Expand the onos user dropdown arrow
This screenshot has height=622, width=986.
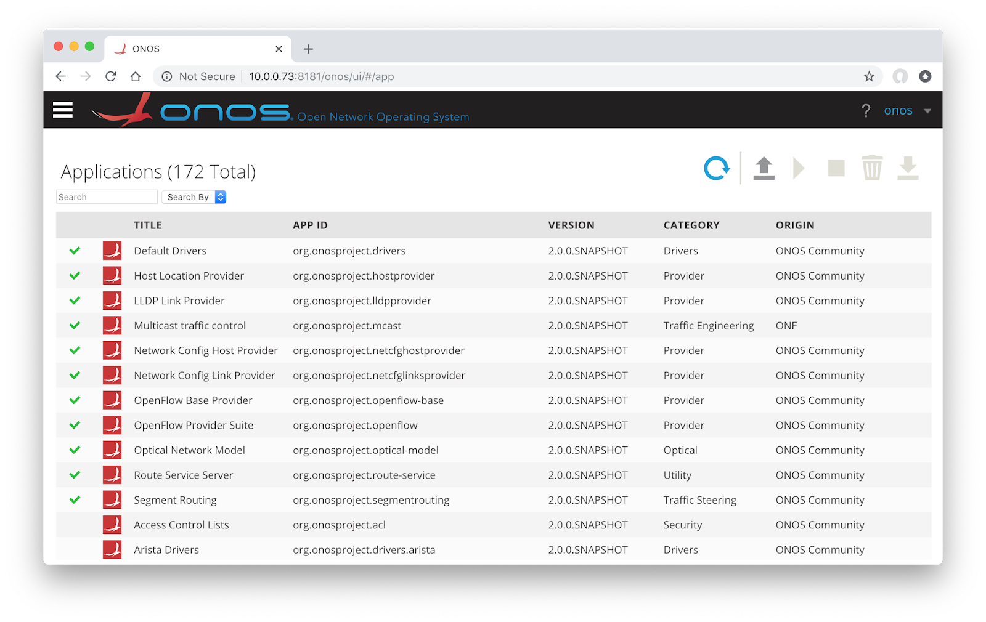927,111
